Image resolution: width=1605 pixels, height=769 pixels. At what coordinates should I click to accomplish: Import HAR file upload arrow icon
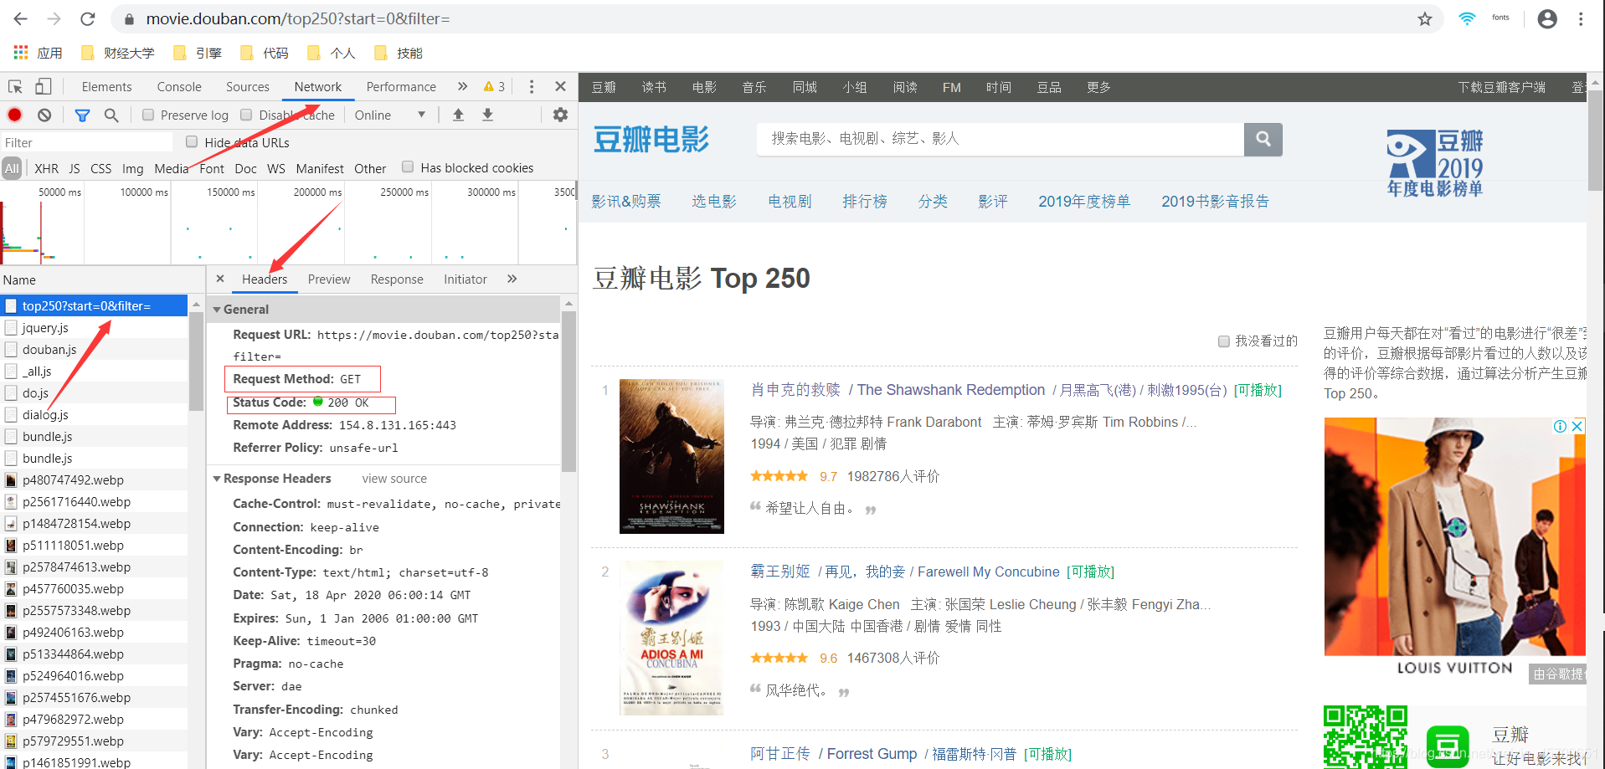coord(458,115)
